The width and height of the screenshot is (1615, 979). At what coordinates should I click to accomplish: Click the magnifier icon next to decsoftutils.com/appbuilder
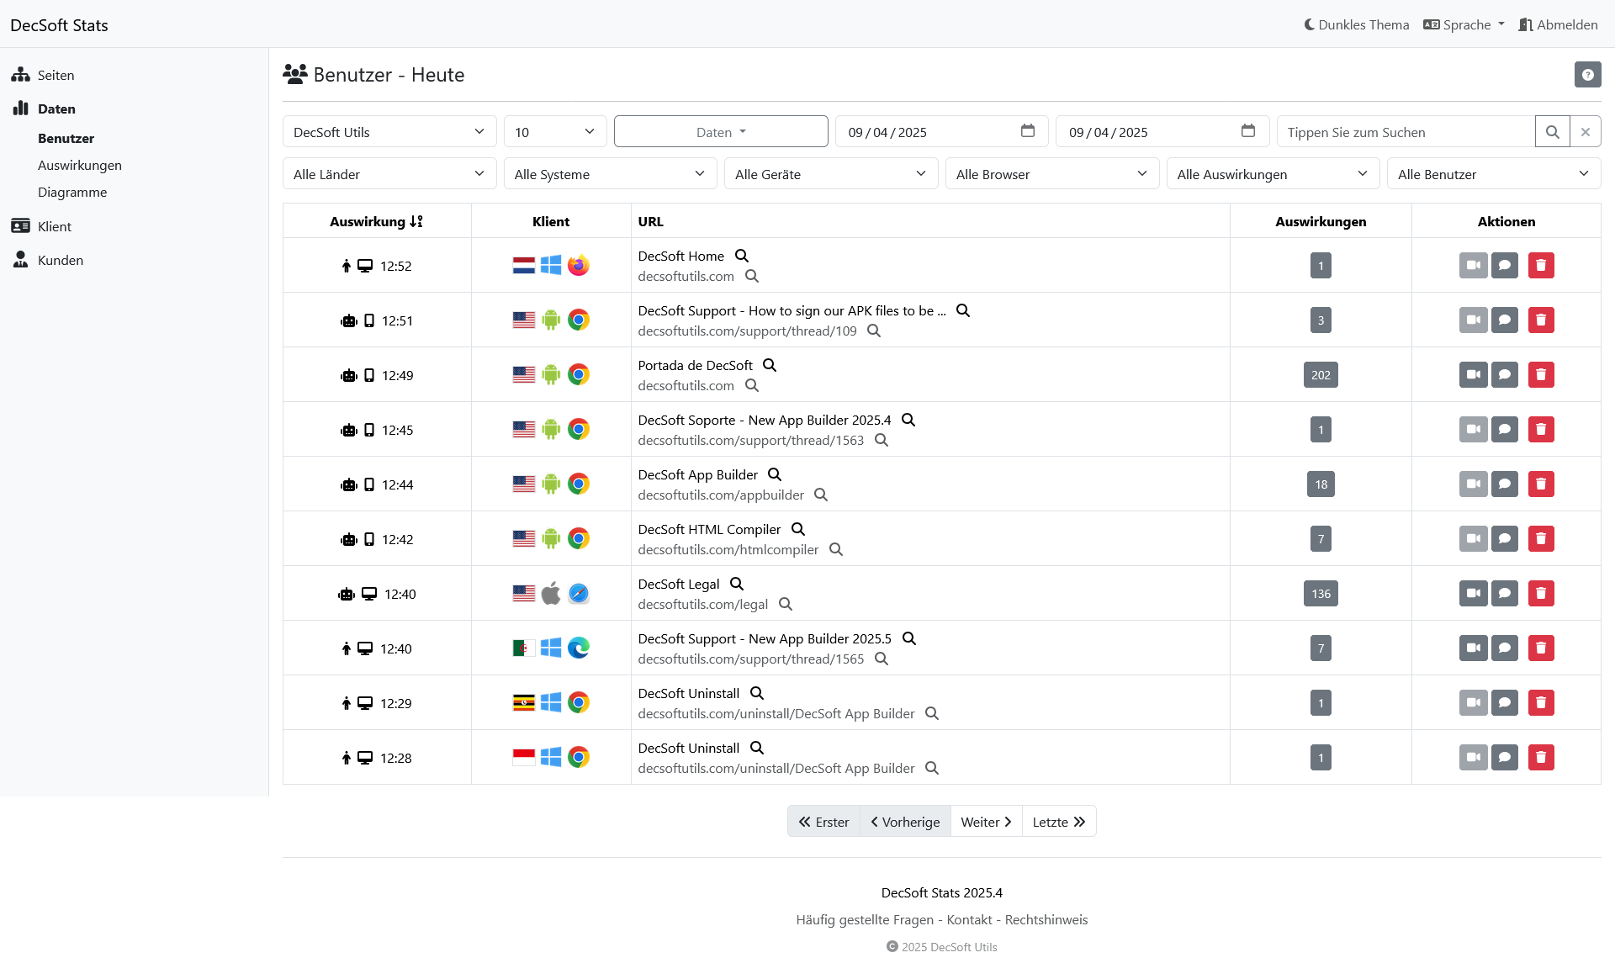[x=820, y=495]
